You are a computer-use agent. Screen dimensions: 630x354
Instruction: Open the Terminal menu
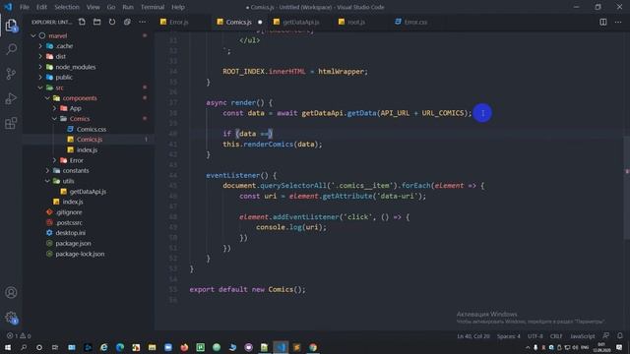[153, 7]
